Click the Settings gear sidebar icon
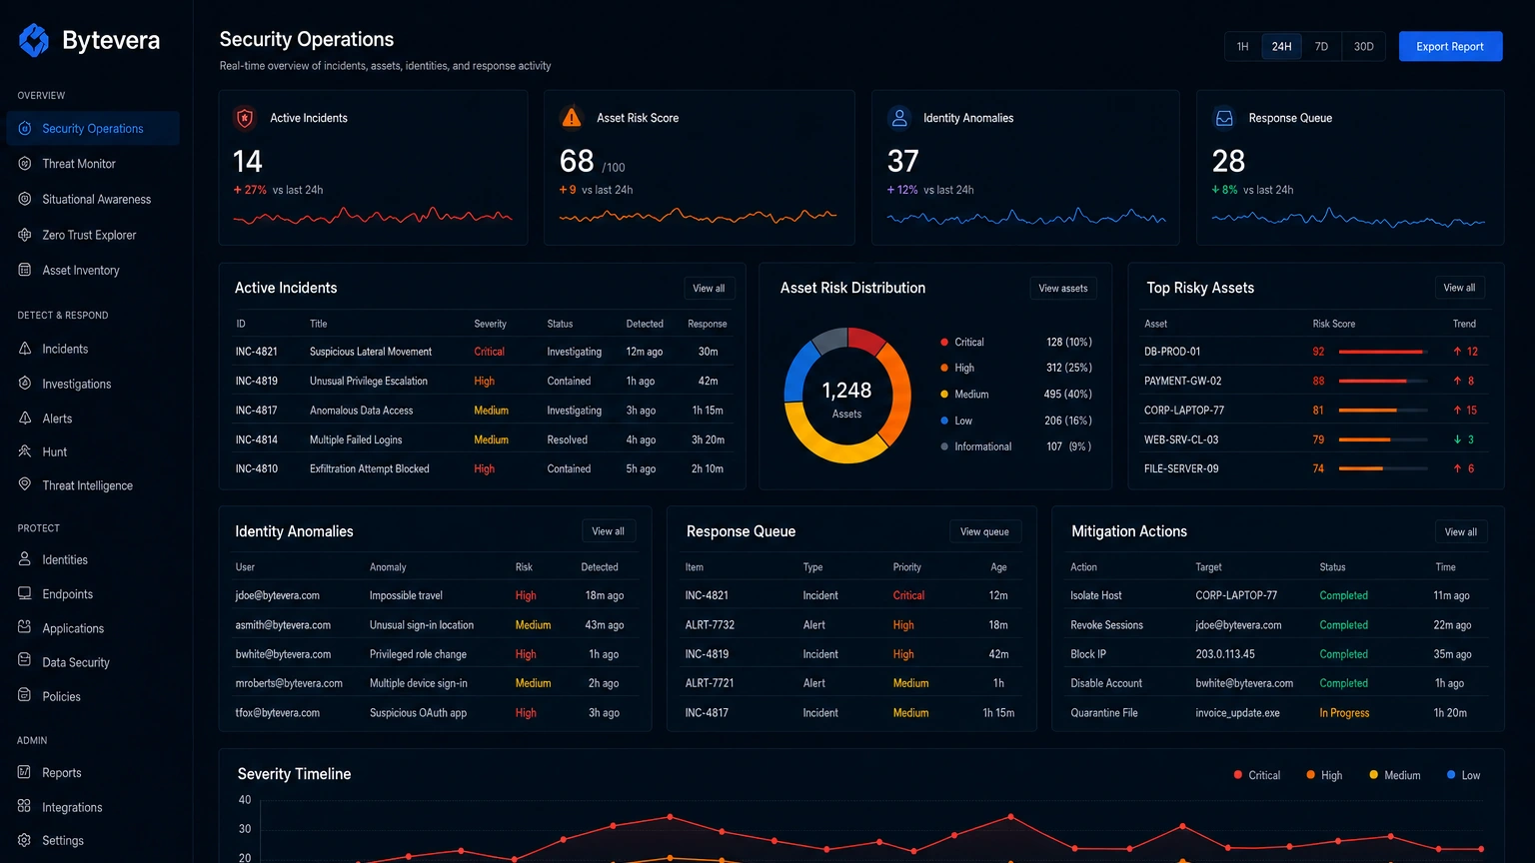Screen dimensions: 1535x863 point(25,840)
